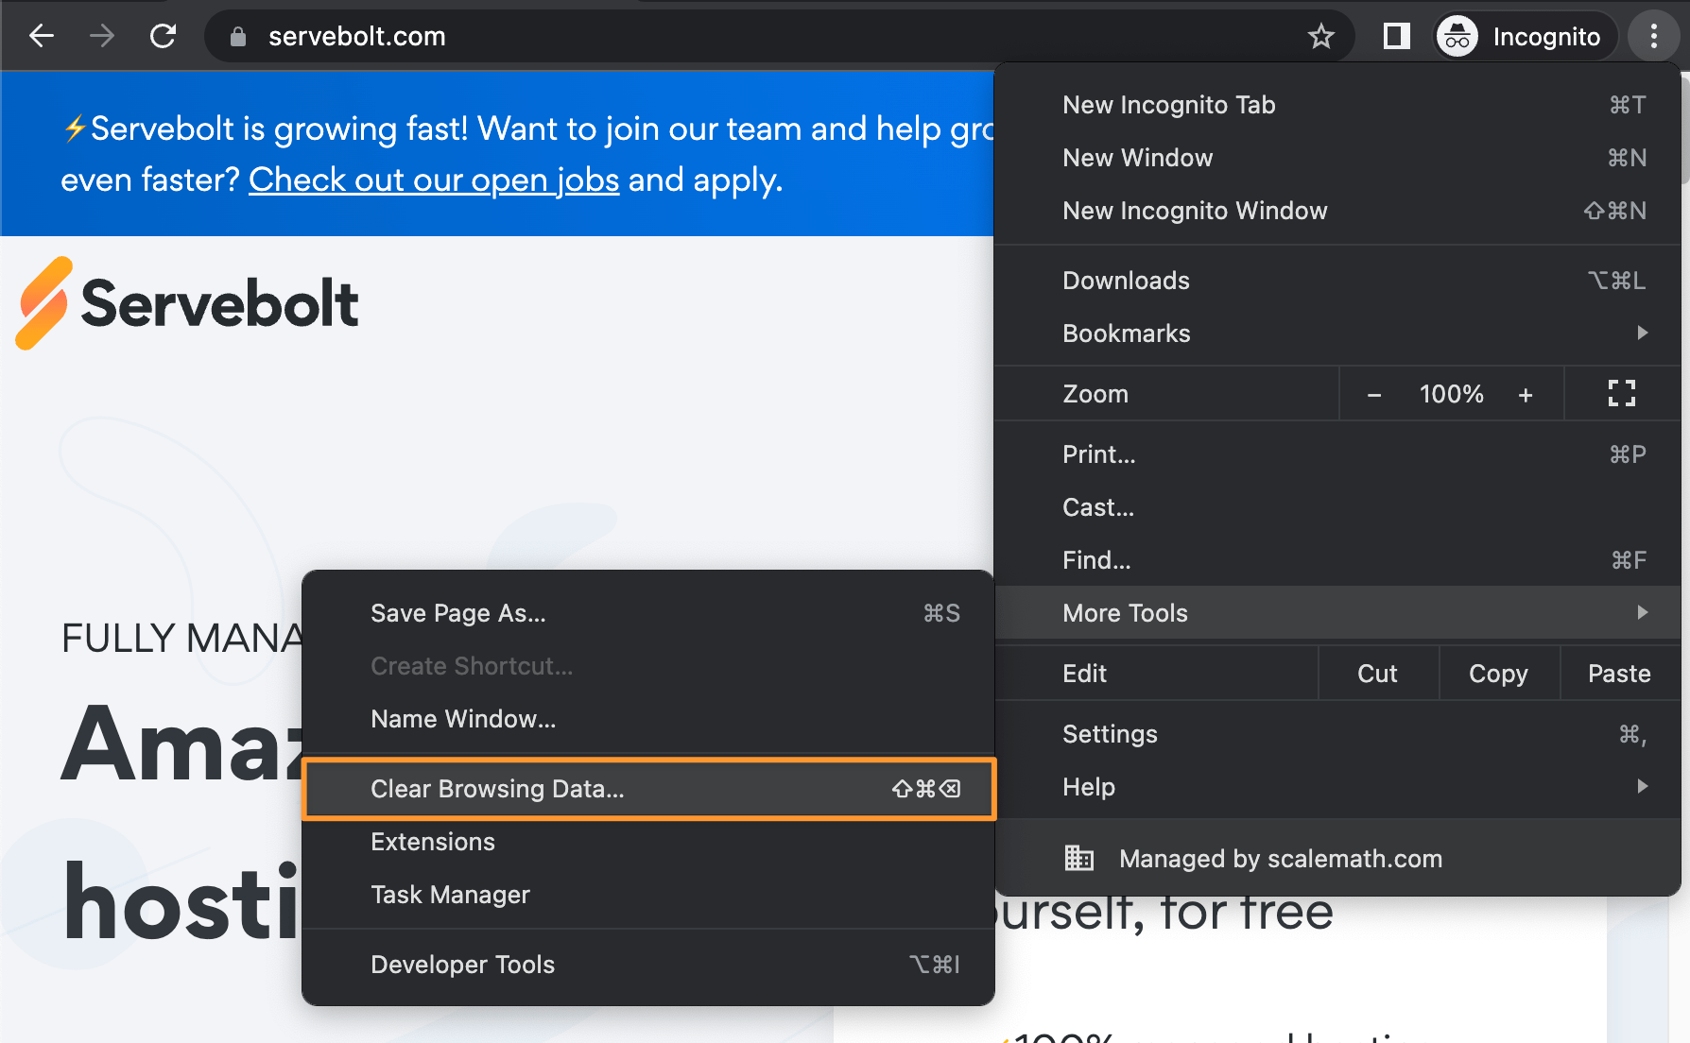This screenshot has height=1043, width=1690.
Task: Click the servebolt.com address bar
Action: point(780,37)
